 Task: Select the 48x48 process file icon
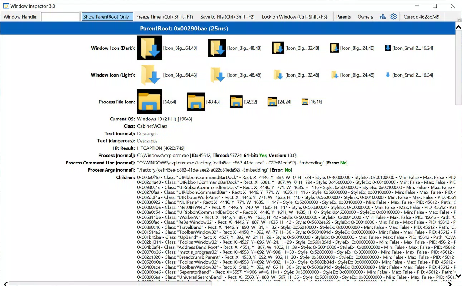click(196, 102)
